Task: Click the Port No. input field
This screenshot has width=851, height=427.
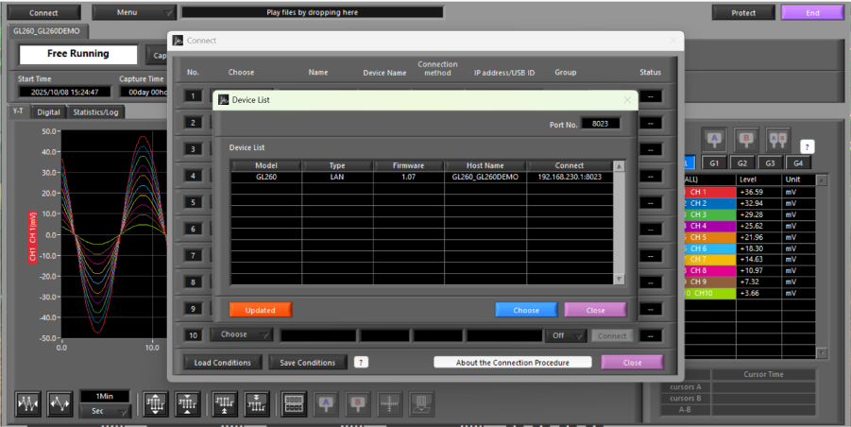Action: 600,124
